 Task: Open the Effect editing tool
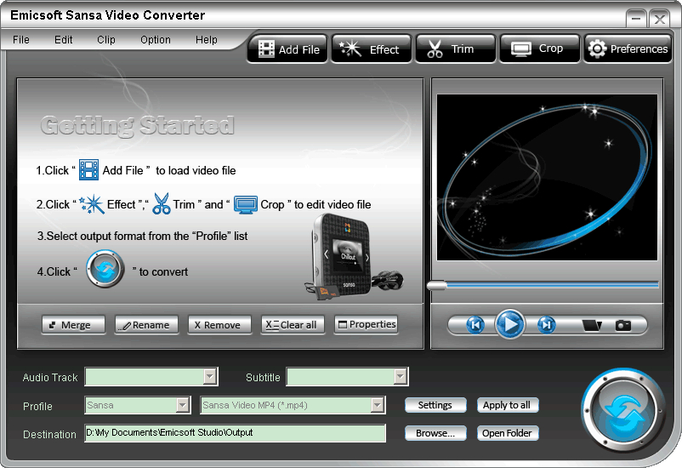coord(371,49)
